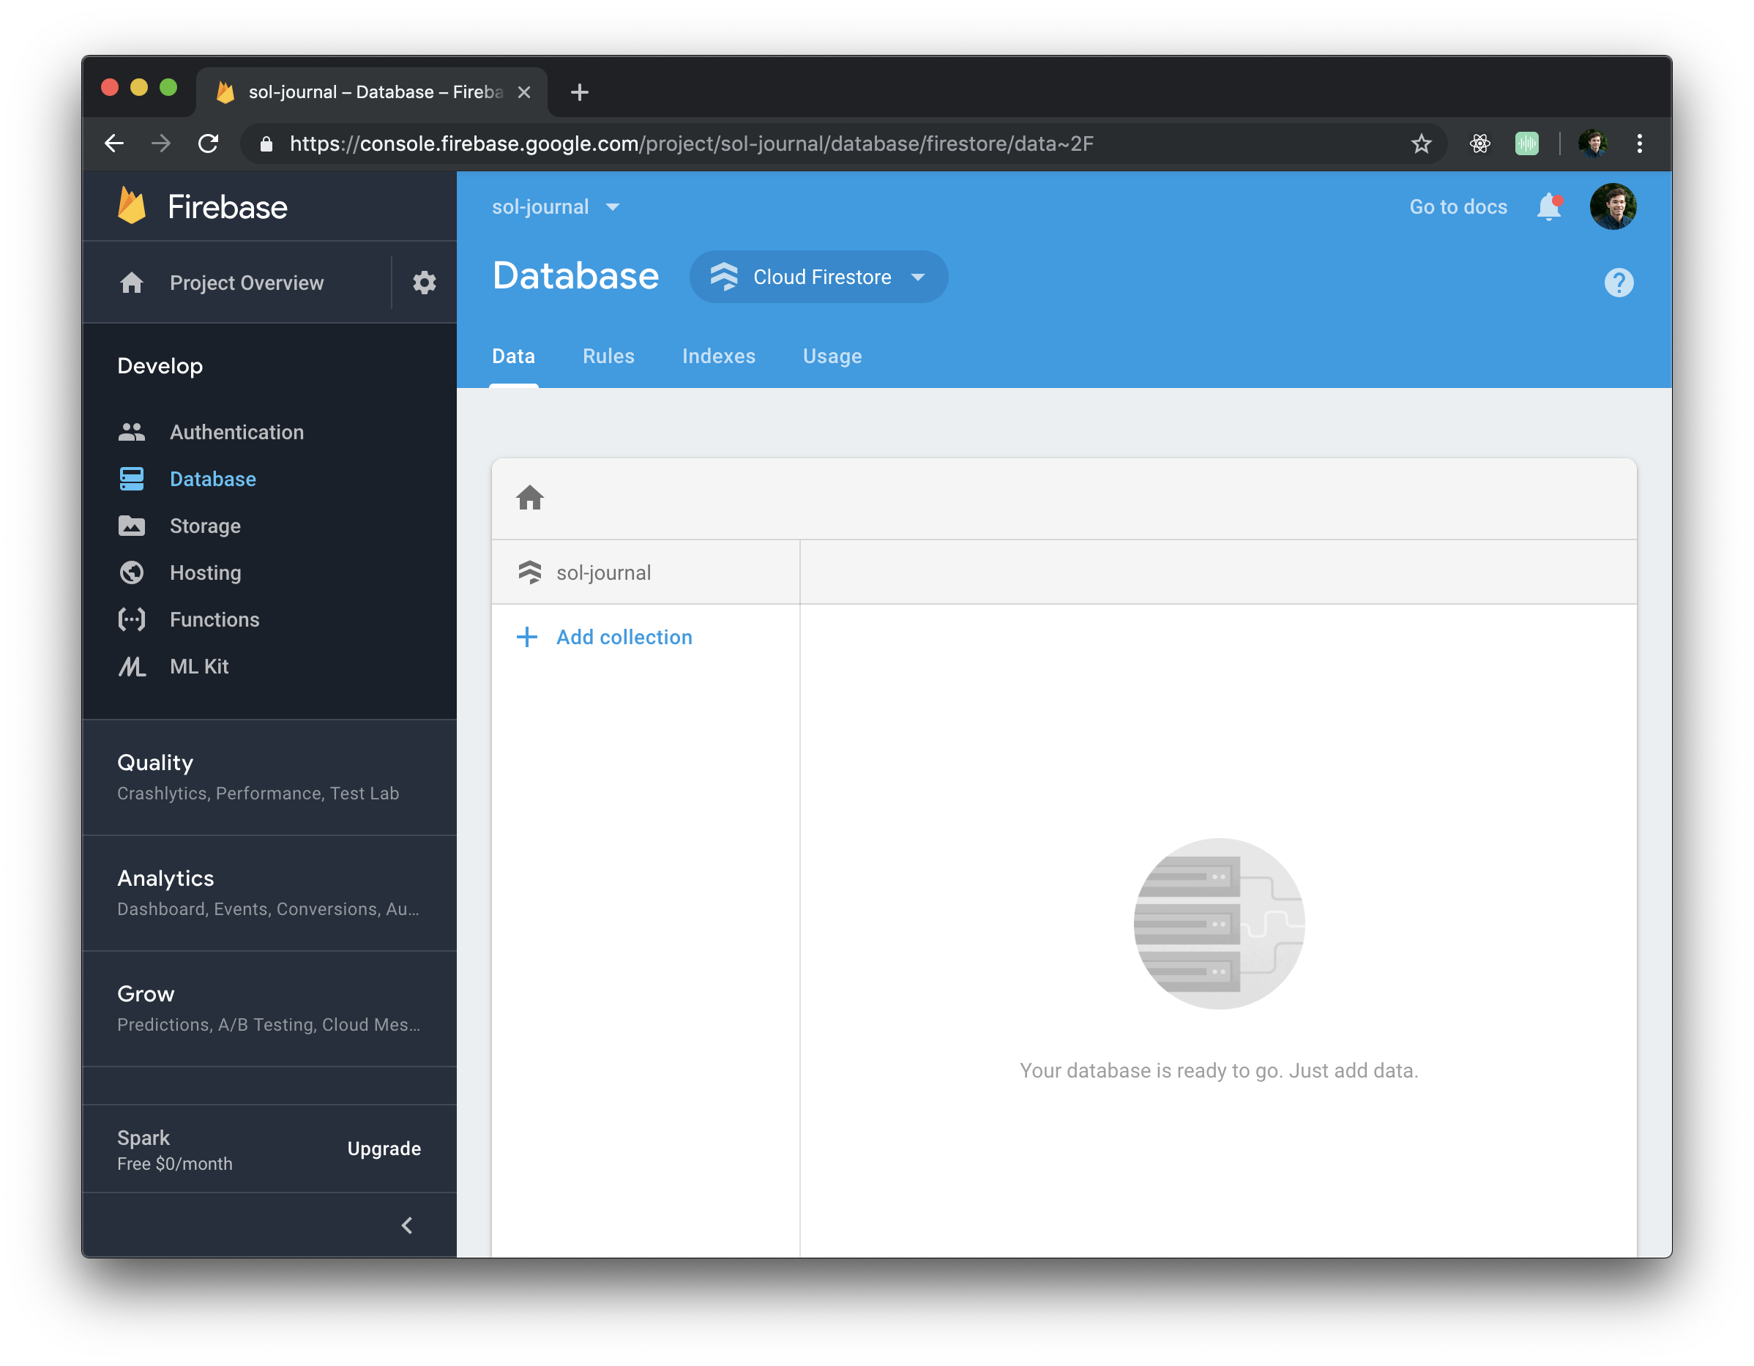Reload the page in browser
The width and height of the screenshot is (1754, 1366).
[209, 143]
